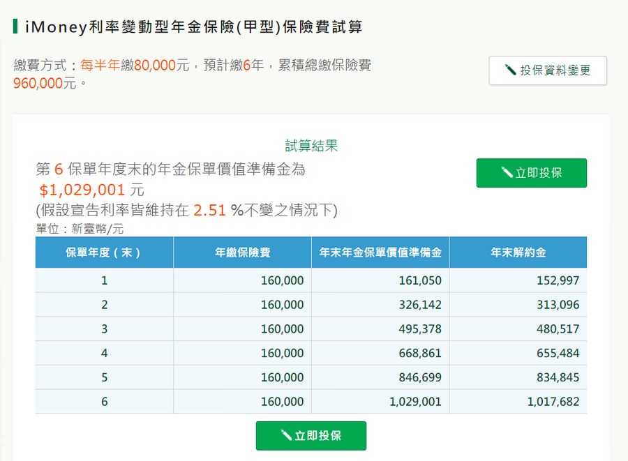
Task: Select the 年末年金保單價值準備金 column header
Action: pyautogui.click(x=380, y=252)
